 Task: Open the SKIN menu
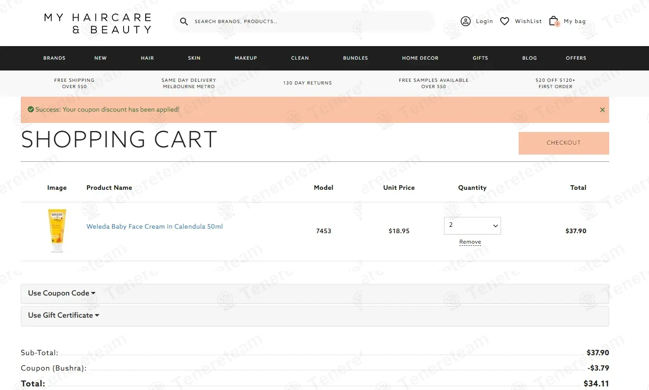194,58
